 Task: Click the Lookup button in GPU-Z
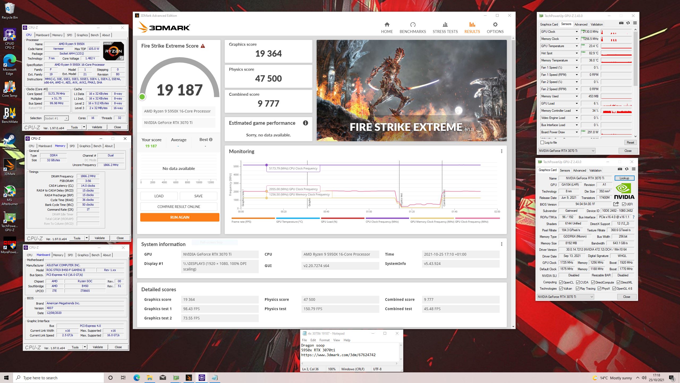pos(624,178)
